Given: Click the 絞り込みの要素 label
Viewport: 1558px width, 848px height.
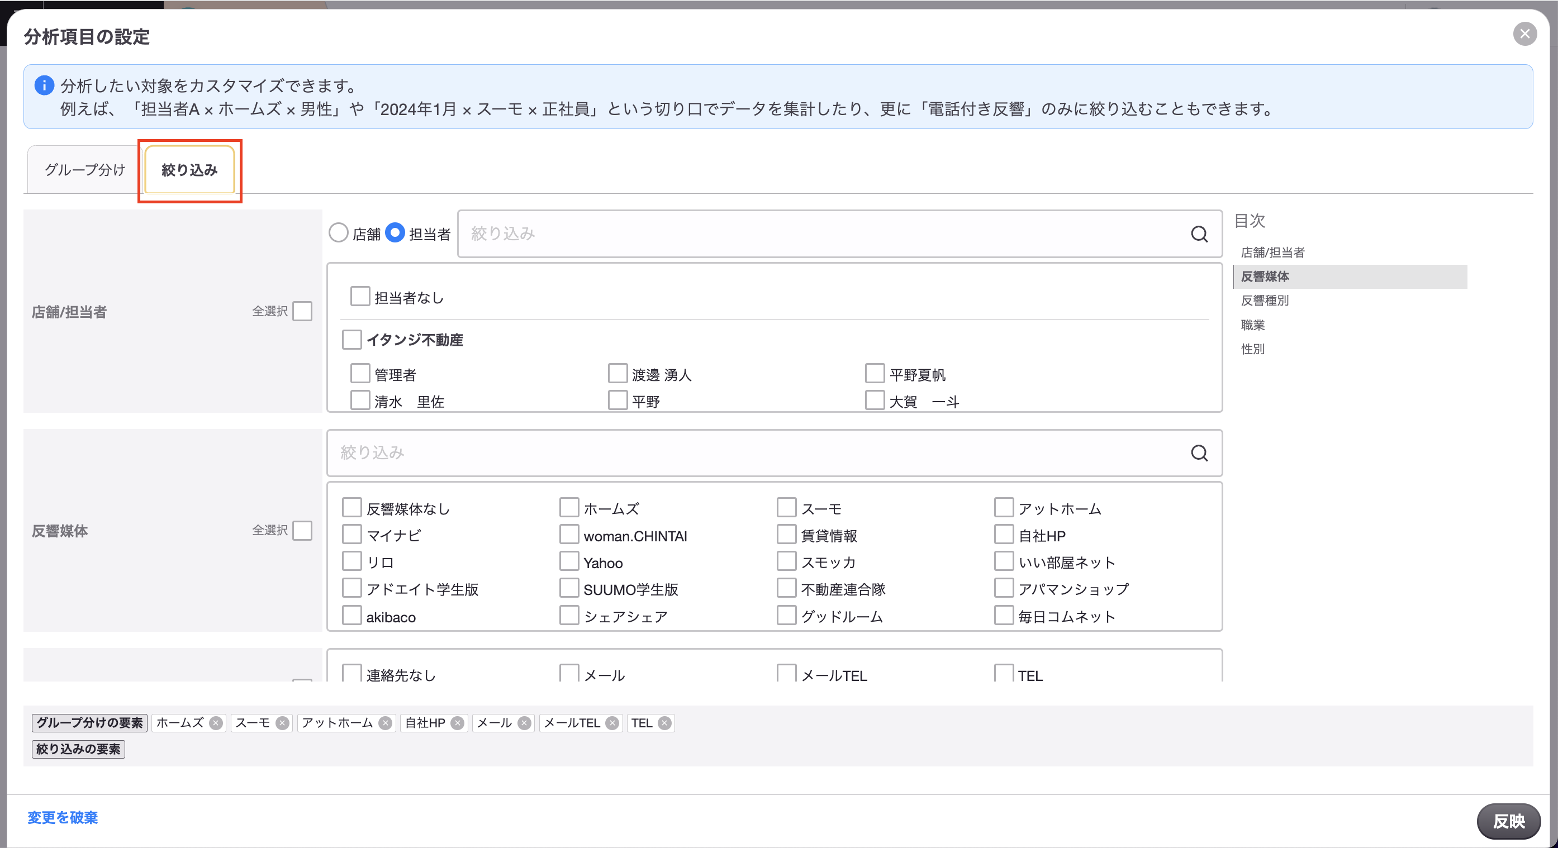Looking at the screenshot, I should (78, 750).
